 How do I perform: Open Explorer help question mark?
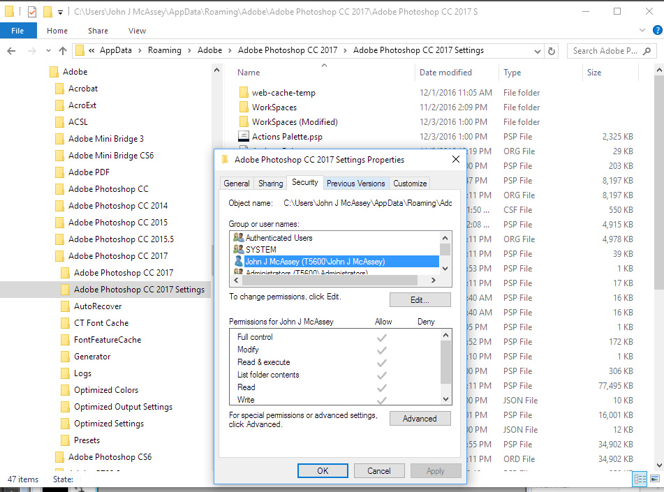click(x=657, y=30)
